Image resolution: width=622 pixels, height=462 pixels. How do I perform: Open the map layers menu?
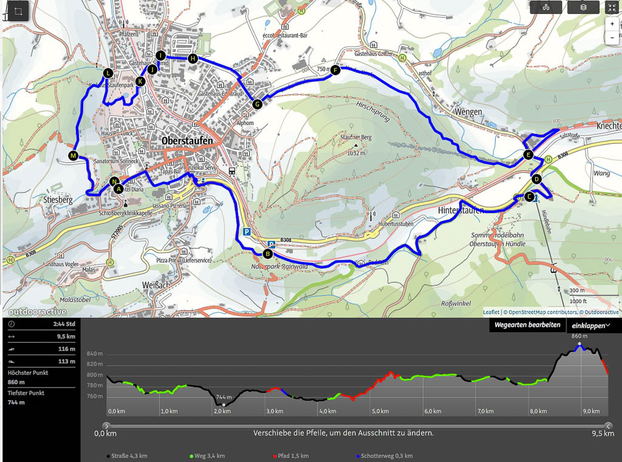[583, 7]
